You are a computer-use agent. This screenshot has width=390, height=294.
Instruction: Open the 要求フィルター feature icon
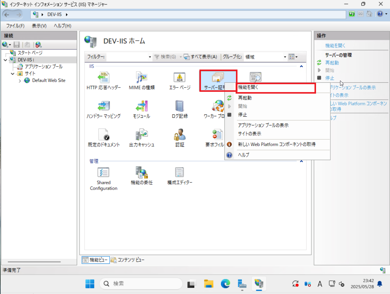click(x=215, y=138)
